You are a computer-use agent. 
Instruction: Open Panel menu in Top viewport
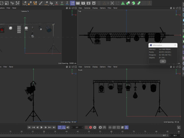(115, 8)
